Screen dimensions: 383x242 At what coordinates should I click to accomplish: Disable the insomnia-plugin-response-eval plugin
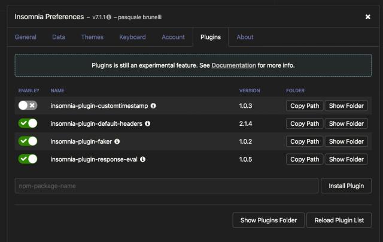click(28, 159)
